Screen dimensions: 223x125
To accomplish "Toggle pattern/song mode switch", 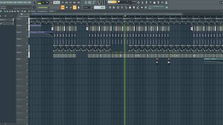I will point(39,2).
